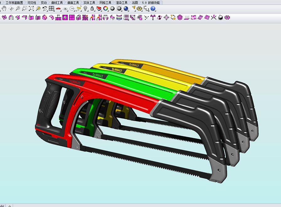Image resolution: width=281 pixels, height=207 pixels.
Task: Click the yellow cone spotlight icon
Action: [x=133, y=8]
